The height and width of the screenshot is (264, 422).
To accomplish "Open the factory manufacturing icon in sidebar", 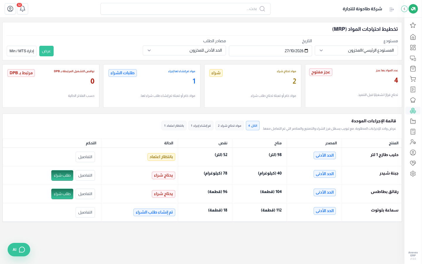I will pos(413,121).
